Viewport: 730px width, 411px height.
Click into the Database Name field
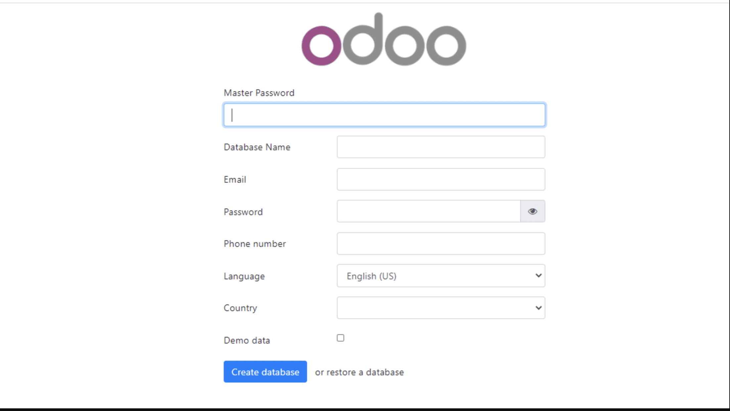pos(441,147)
